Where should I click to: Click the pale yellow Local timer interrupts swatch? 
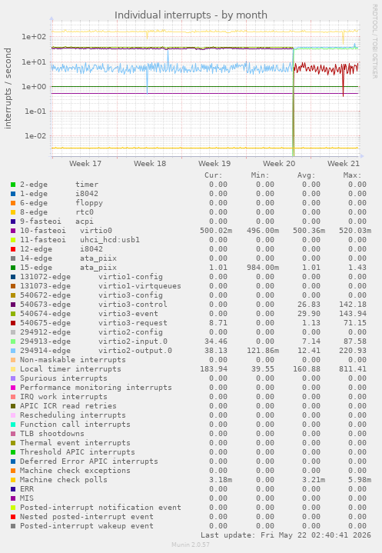(x=13, y=369)
